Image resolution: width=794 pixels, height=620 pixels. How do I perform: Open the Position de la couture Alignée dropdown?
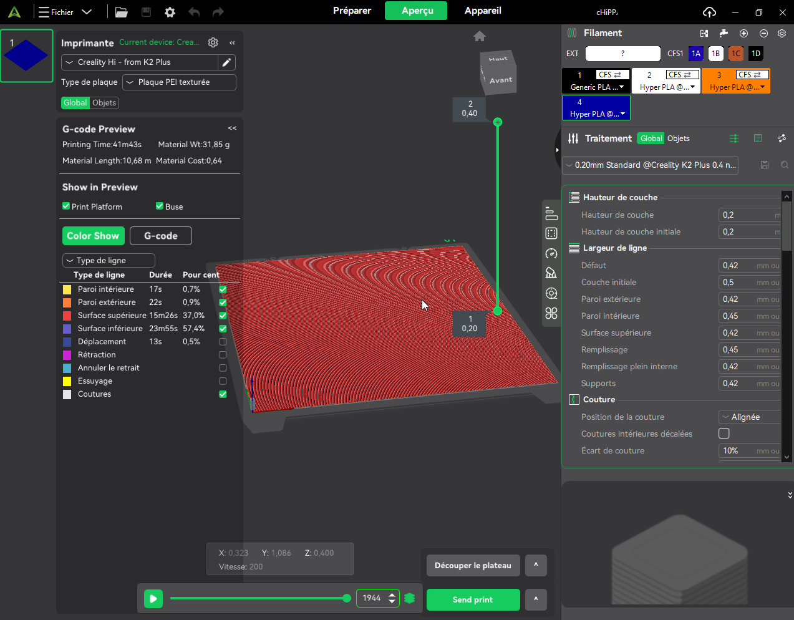(750, 417)
